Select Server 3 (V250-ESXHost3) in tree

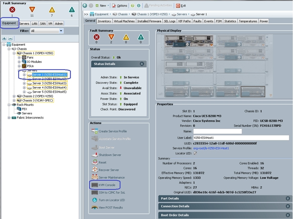(x=49, y=83)
